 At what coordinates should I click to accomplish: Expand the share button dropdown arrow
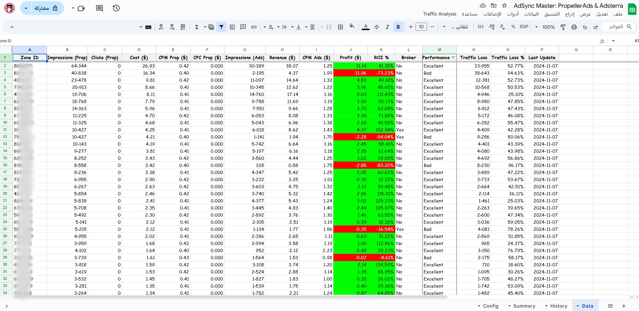click(x=26, y=8)
